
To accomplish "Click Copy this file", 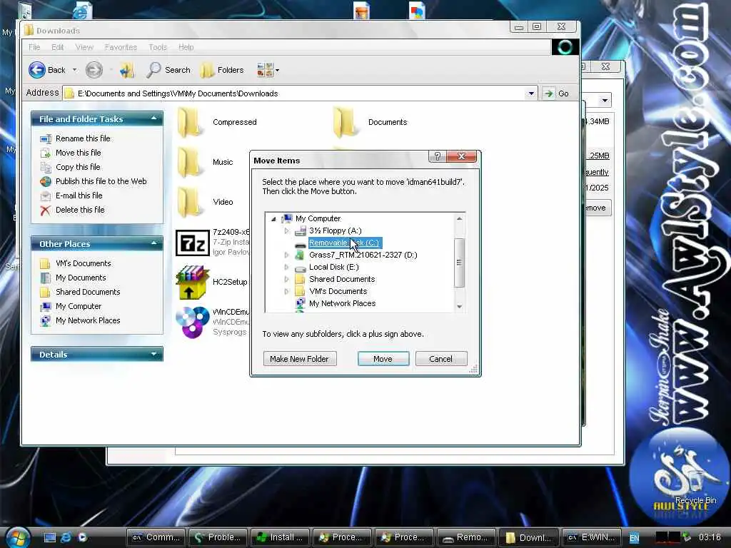I will (x=78, y=167).
